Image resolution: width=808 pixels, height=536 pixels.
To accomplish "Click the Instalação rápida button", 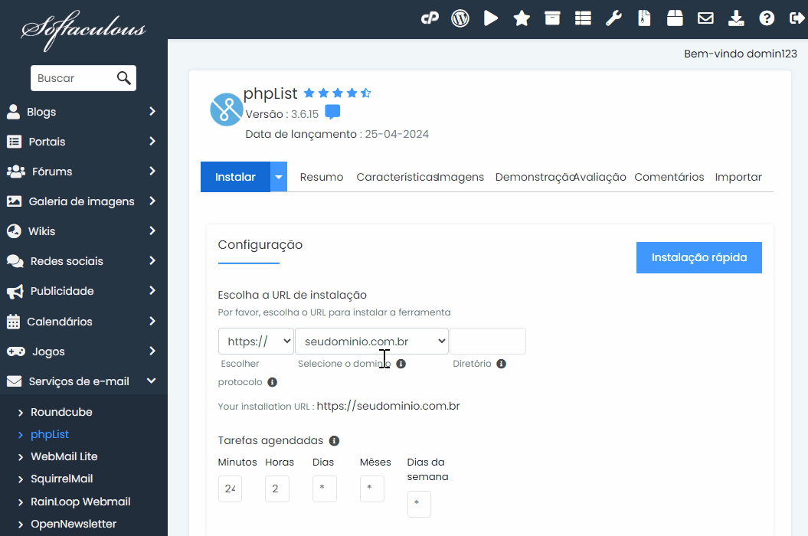I will tap(698, 258).
